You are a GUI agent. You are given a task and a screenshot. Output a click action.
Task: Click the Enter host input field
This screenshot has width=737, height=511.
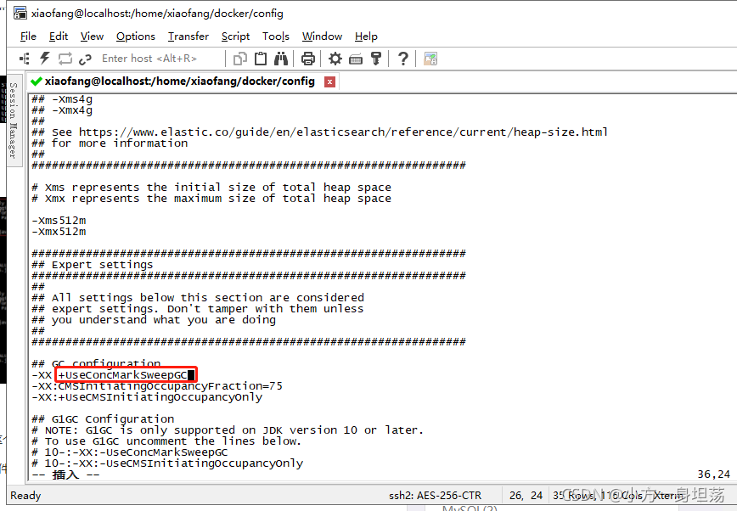point(160,59)
